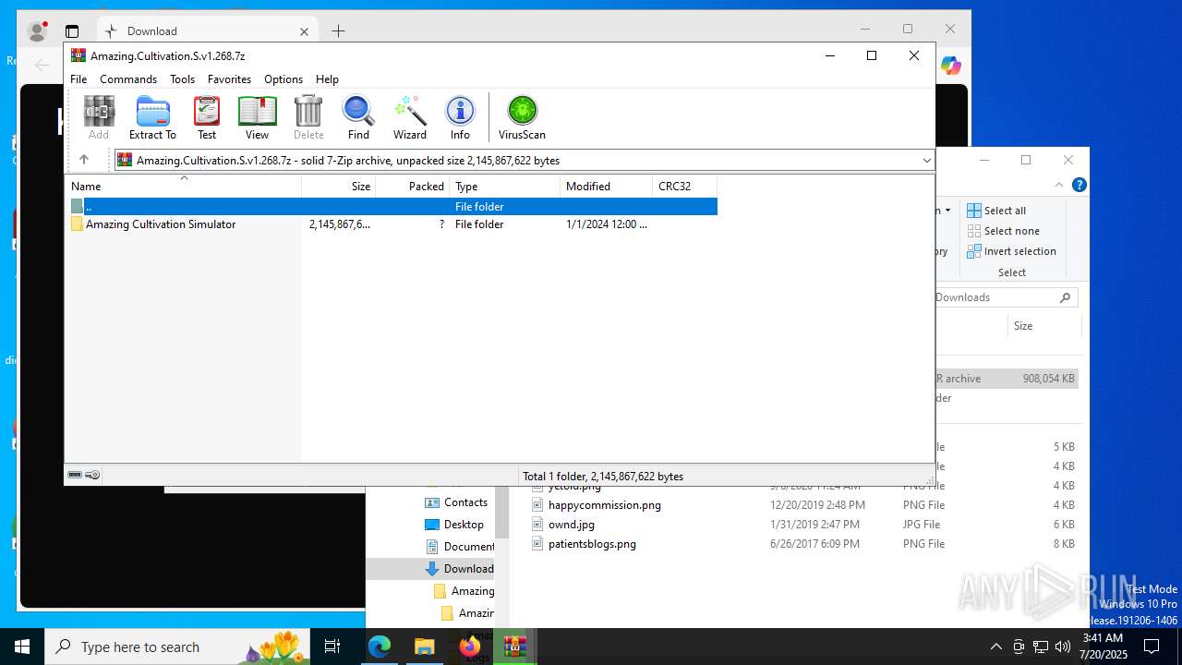This screenshot has width=1182, height=665.
Task: Select the parent '..' folder row
Action: (x=392, y=207)
